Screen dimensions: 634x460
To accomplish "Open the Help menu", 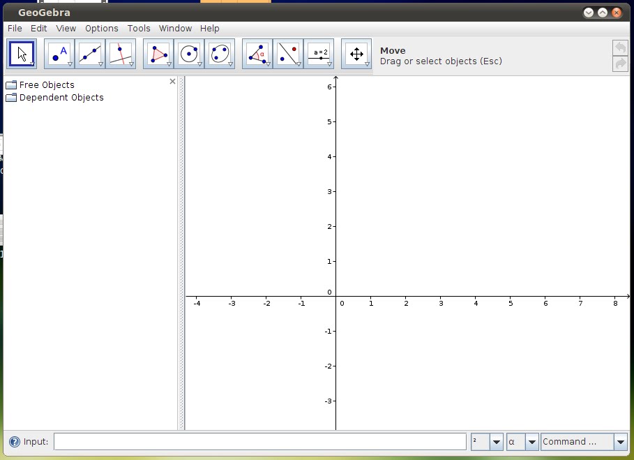I will 209,29.
